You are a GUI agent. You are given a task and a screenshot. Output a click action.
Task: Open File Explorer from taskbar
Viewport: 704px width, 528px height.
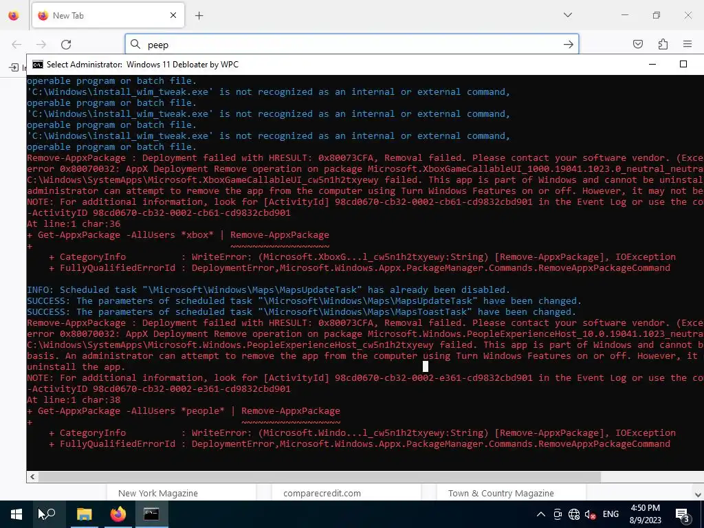click(84, 514)
